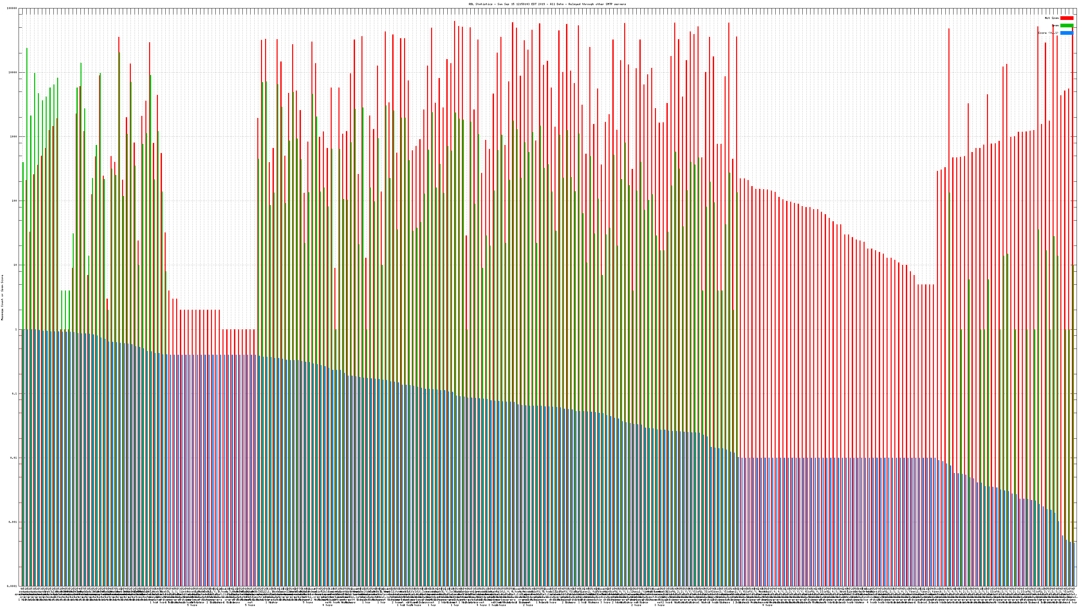Click the 100 y-axis tick label
1082x608 pixels.
click(x=14, y=201)
